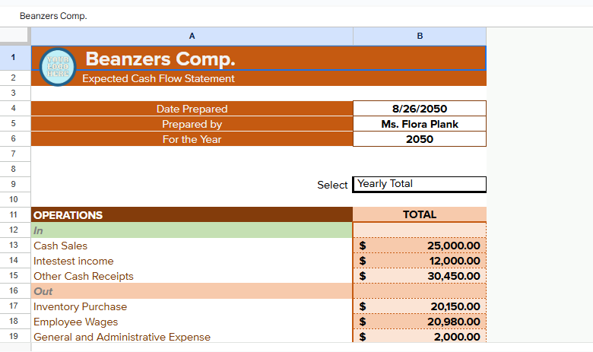The image size is (593, 352).
Task: Click the select-all corner box
Action: (x=14, y=36)
